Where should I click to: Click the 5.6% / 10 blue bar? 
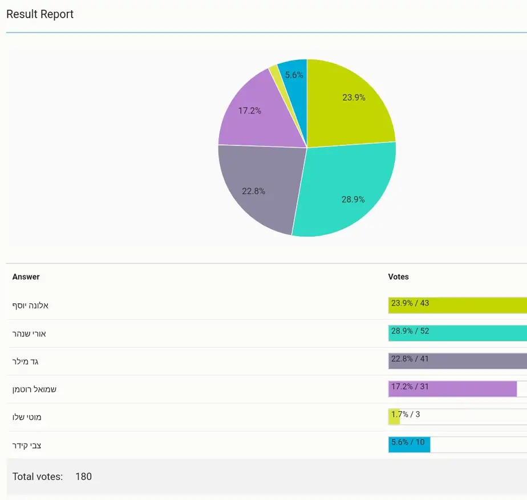click(410, 445)
